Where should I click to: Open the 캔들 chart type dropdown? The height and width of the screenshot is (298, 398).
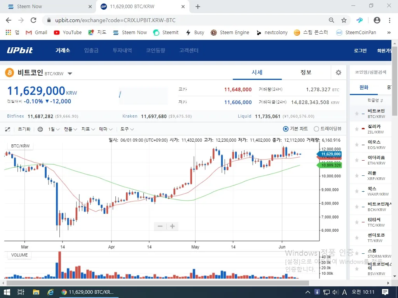[70, 129]
